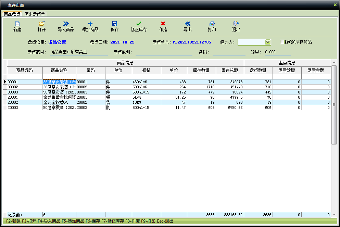Click the filter cell under 商品编码 header

point(25,77)
